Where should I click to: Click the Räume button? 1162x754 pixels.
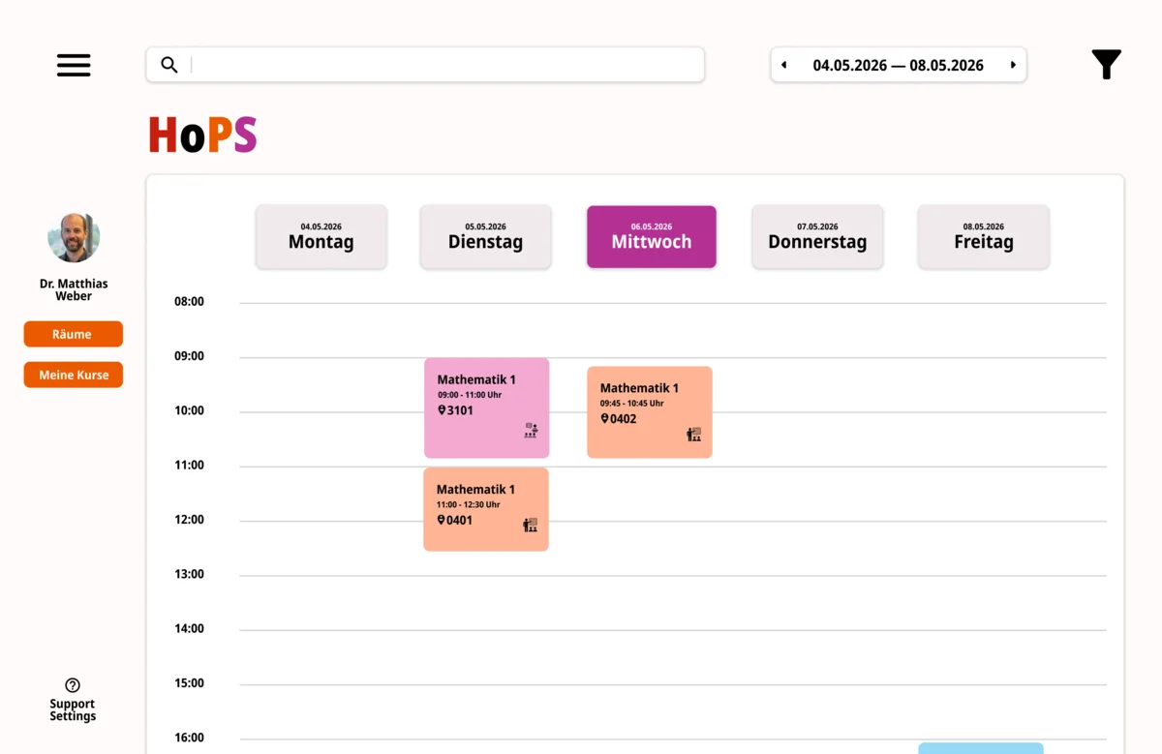pos(73,334)
